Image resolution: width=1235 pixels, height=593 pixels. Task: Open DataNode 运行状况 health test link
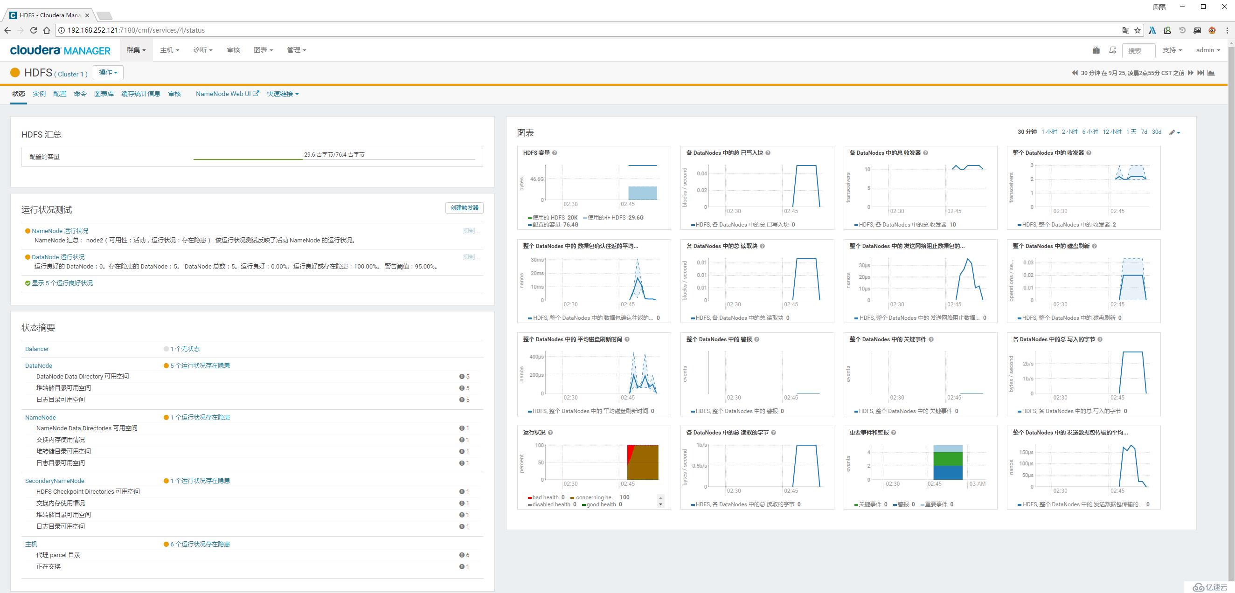coord(58,257)
